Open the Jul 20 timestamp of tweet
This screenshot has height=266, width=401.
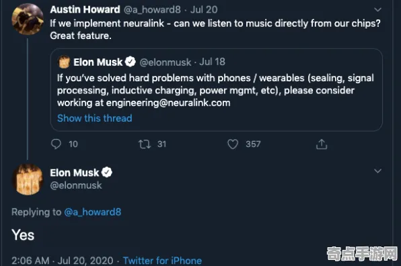point(204,9)
